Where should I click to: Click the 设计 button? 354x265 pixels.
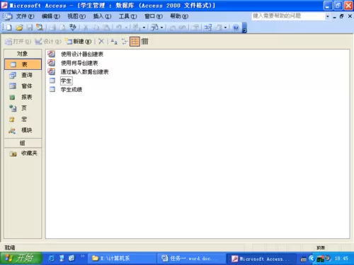pyautogui.click(x=48, y=42)
